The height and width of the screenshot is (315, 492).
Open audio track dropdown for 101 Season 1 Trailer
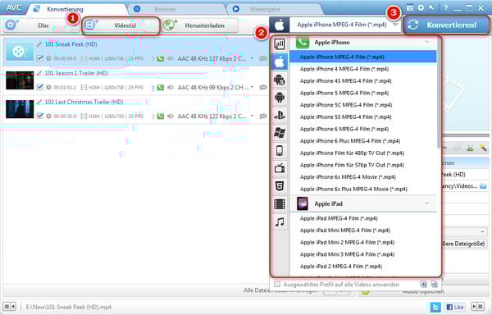(252, 87)
